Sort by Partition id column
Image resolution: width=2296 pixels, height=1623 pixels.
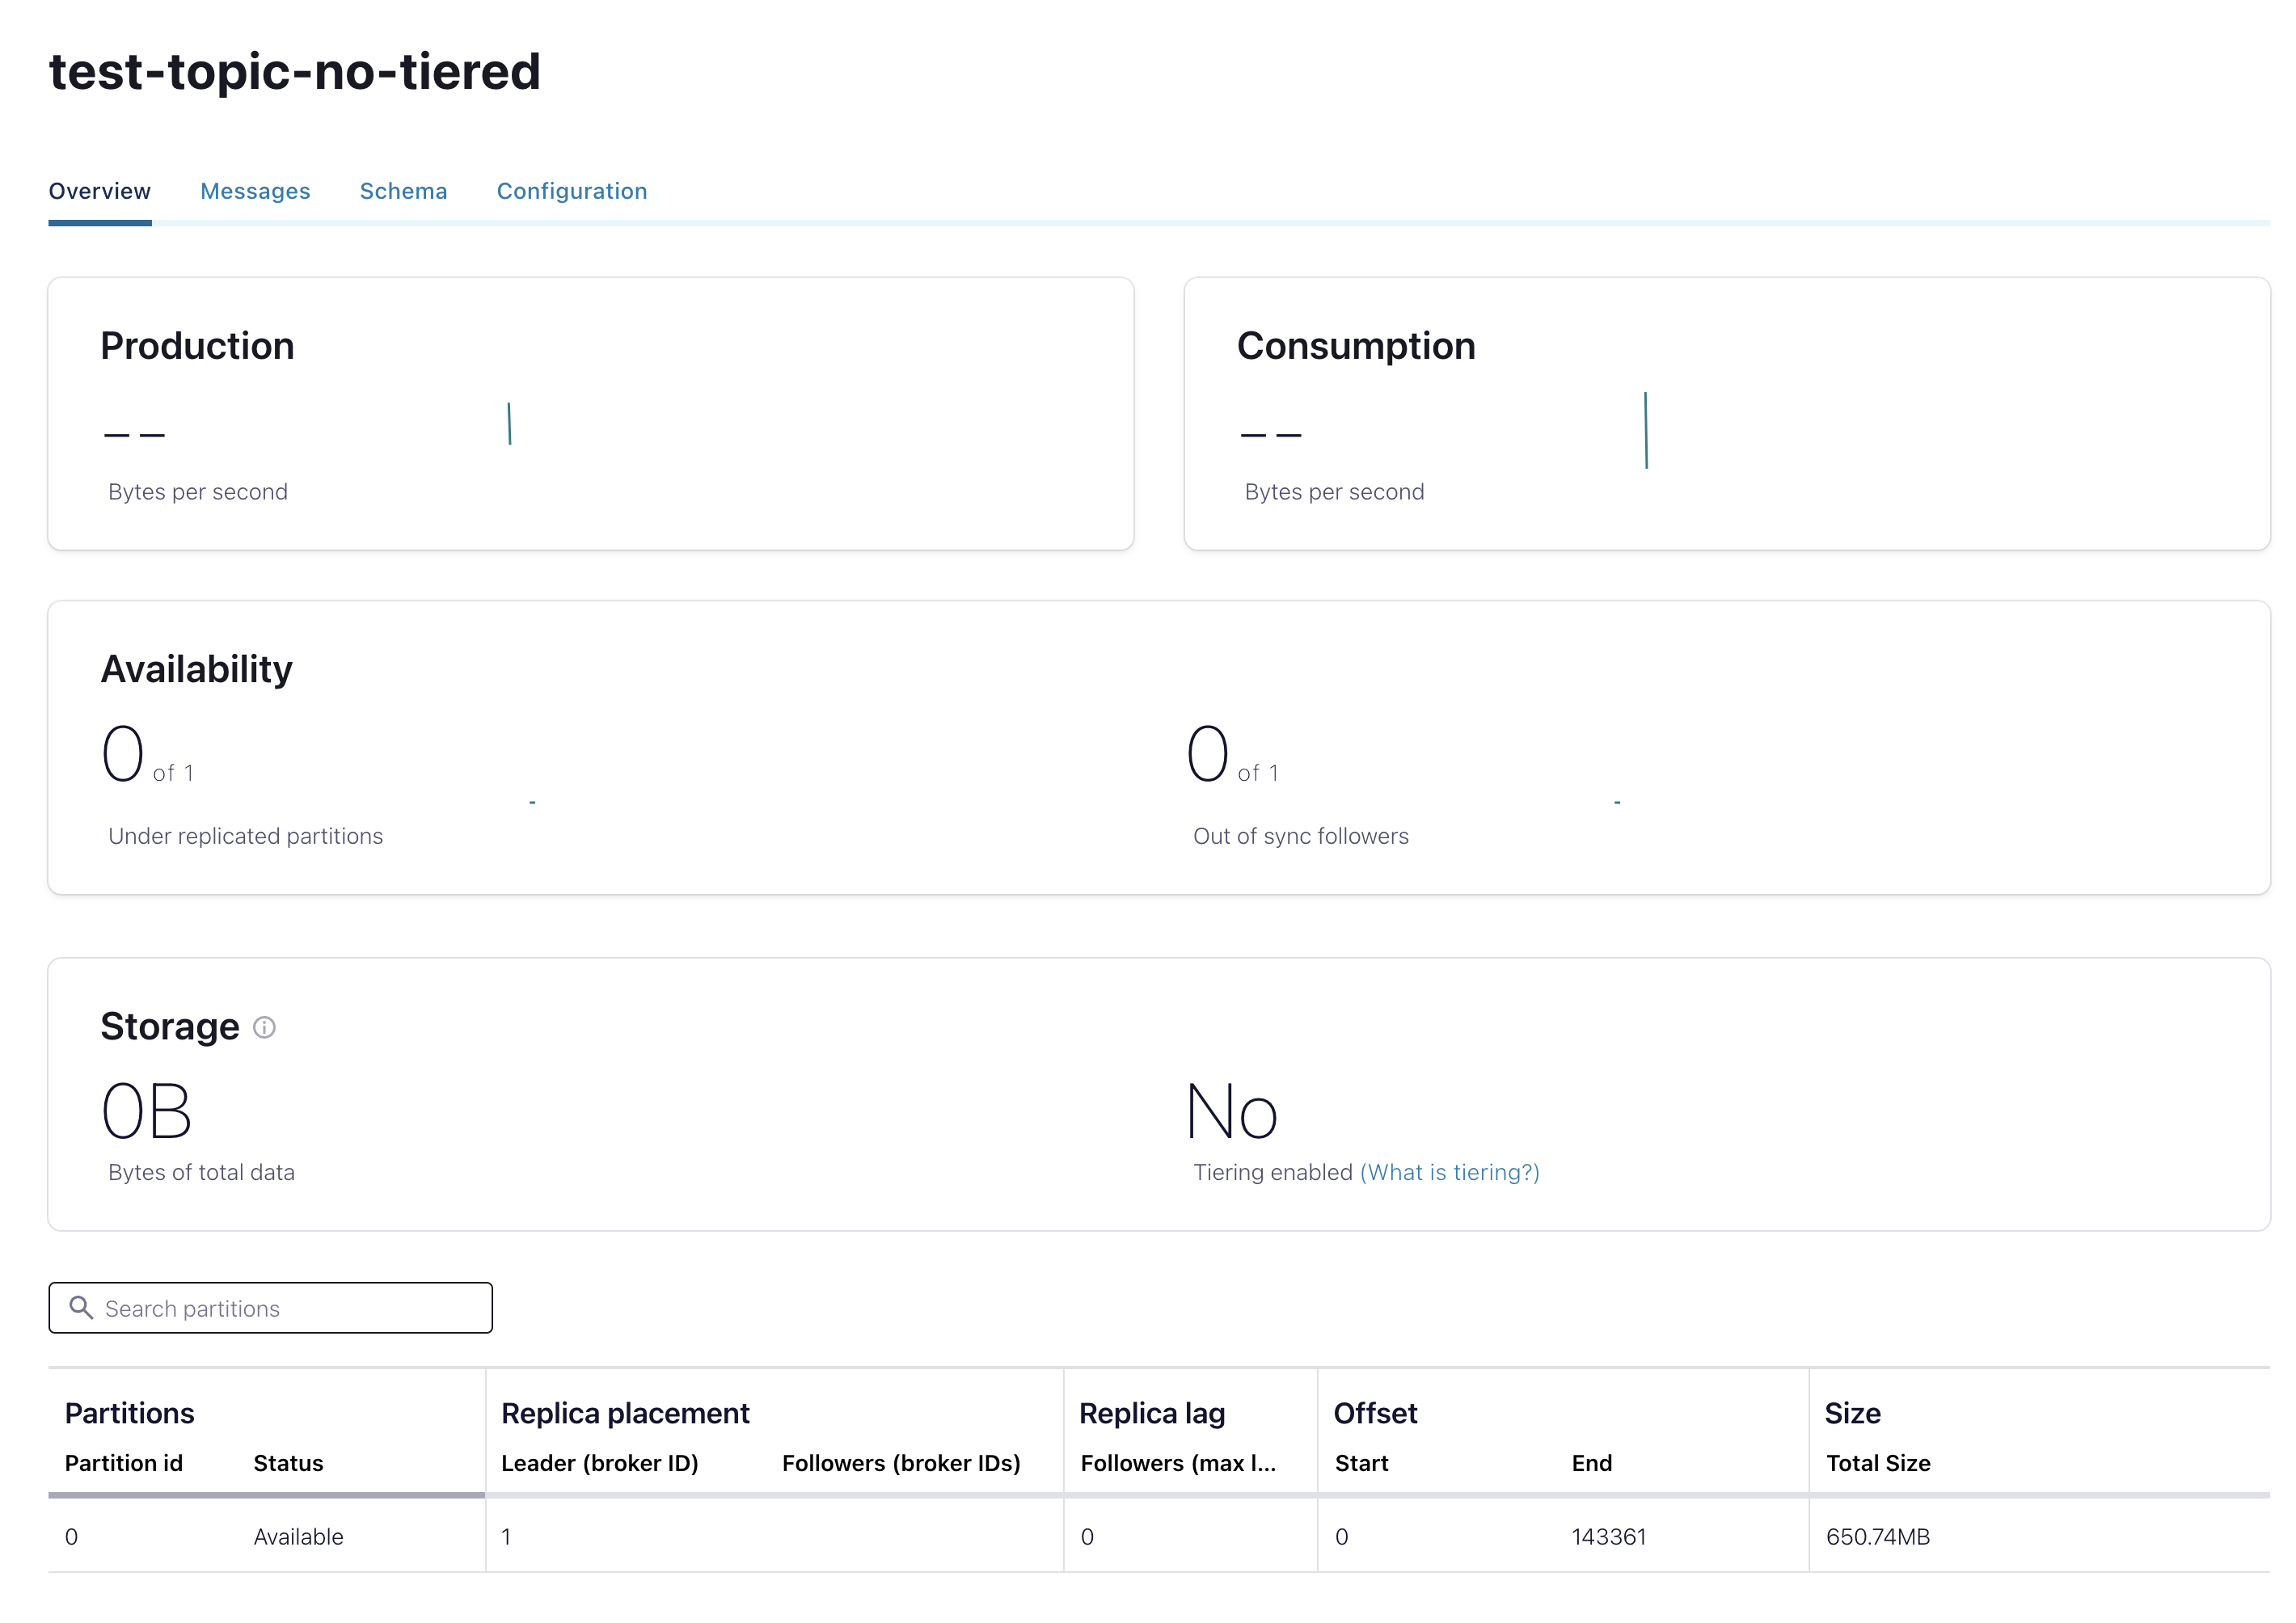click(x=124, y=1463)
